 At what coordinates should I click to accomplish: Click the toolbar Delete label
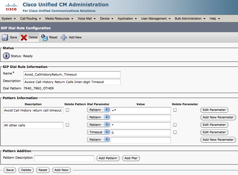pyautogui.click(x=33, y=37)
